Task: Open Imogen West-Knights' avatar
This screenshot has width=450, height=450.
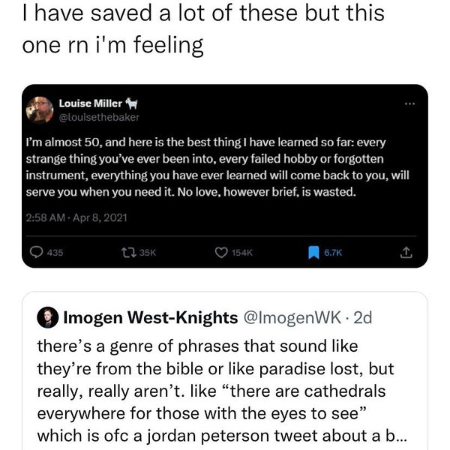Action: click(x=47, y=317)
